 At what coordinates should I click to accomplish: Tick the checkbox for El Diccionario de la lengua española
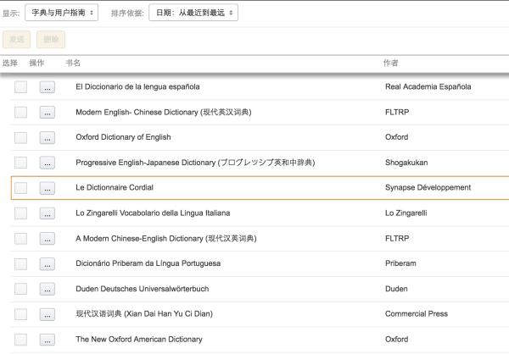coord(20,87)
